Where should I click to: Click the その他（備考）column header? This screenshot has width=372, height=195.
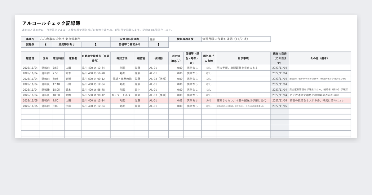[320, 58]
